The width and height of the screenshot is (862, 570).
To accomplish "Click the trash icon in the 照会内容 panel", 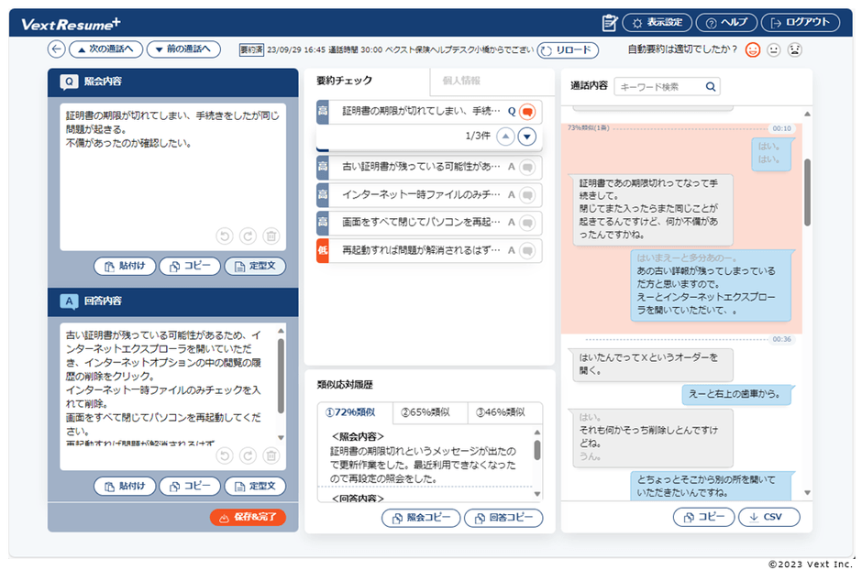I will pos(271,236).
